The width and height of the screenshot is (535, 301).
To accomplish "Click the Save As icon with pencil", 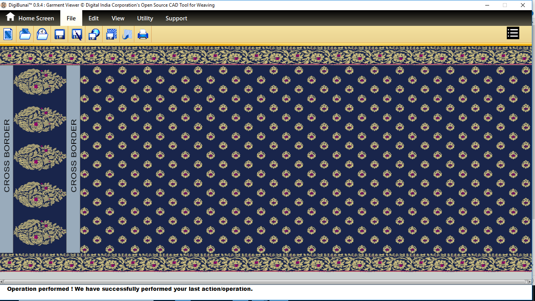I will (77, 34).
